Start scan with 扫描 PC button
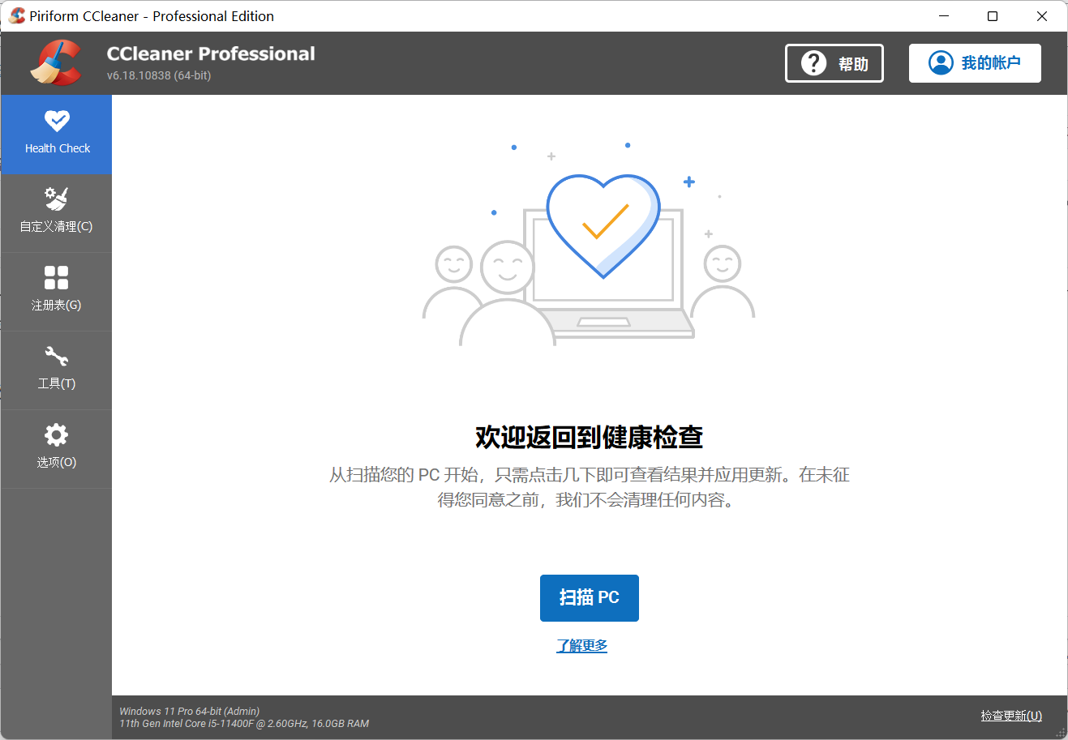The width and height of the screenshot is (1068, 740). point(590,598)
